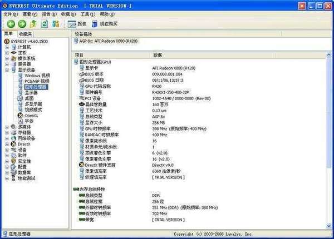Open the 收藏(O) menu
The image size is (334, 239).
tap(68, 14)
